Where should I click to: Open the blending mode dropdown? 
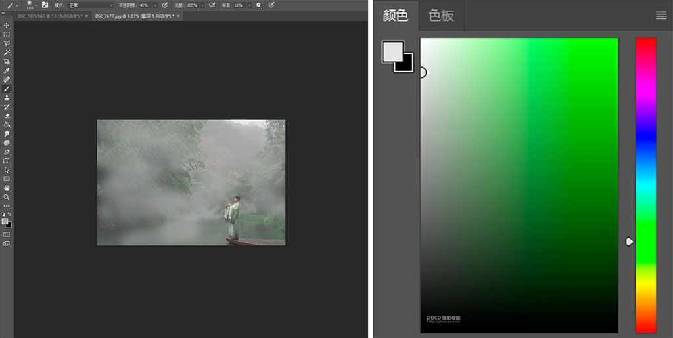point(90,5)
